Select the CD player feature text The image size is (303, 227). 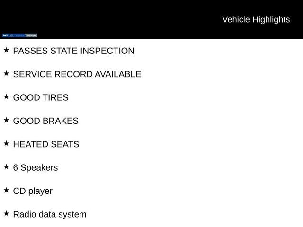(x=33, y=191)
